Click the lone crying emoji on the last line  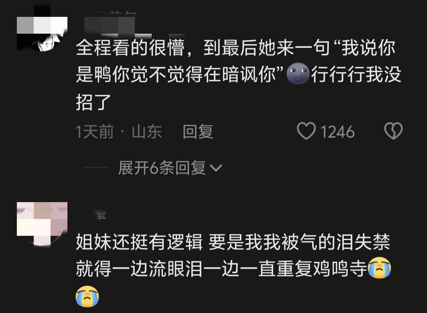pos(87,297)
